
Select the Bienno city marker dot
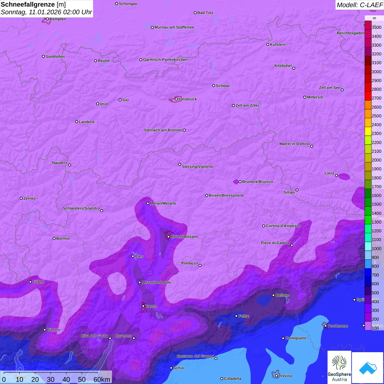click(45, 330)
